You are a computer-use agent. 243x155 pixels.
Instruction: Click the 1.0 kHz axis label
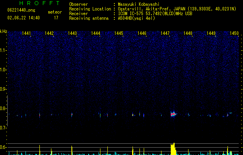click(x=3, y=70)
